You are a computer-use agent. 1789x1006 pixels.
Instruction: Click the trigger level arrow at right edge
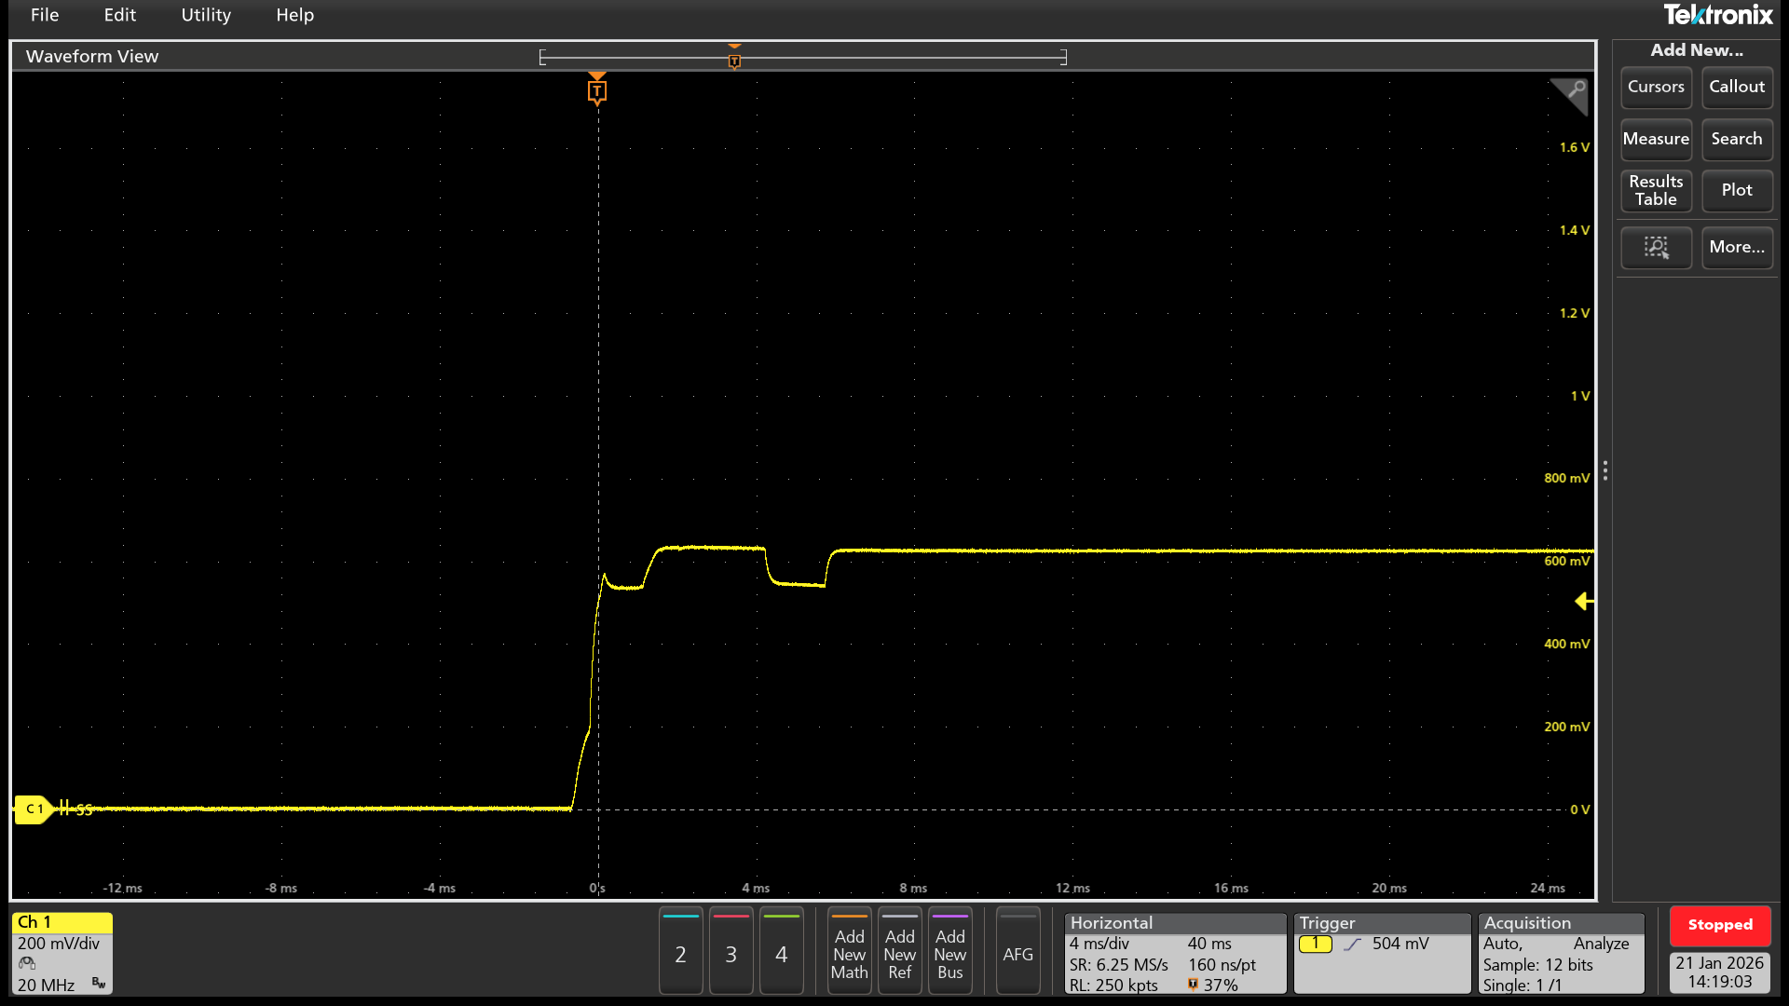tap(1584, 602)
